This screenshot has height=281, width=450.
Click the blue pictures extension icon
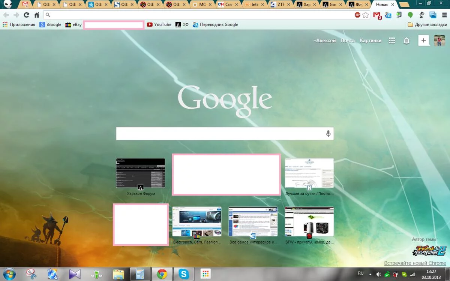(x=433, y=15)
